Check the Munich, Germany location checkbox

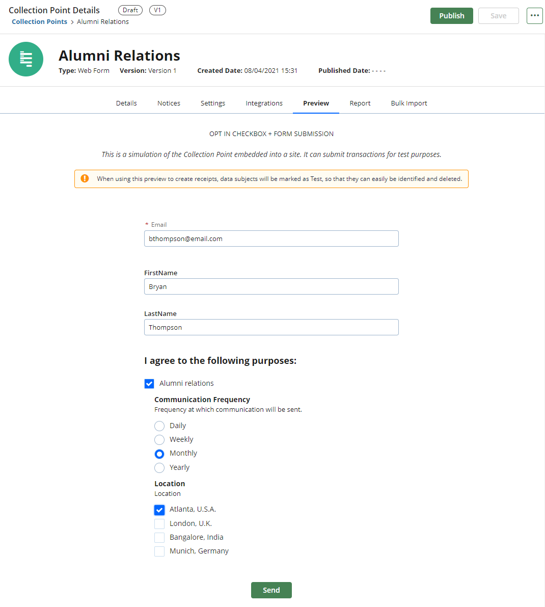click(159, 551)
